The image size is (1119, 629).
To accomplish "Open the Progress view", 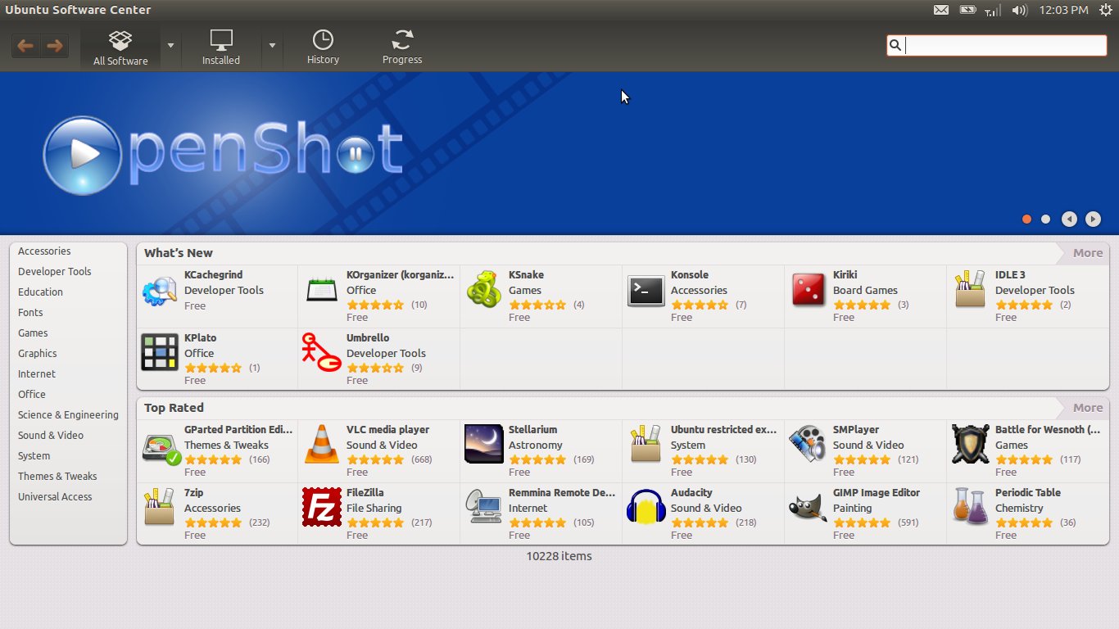I will [402, 48].
